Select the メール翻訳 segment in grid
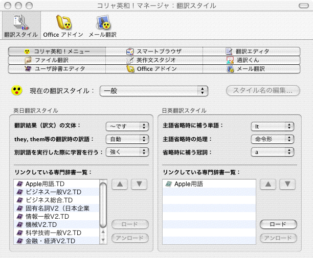 point(251,69)
